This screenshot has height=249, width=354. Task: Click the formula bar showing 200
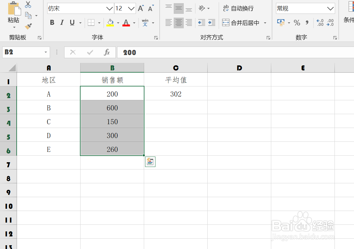click(x=235, y=52)
